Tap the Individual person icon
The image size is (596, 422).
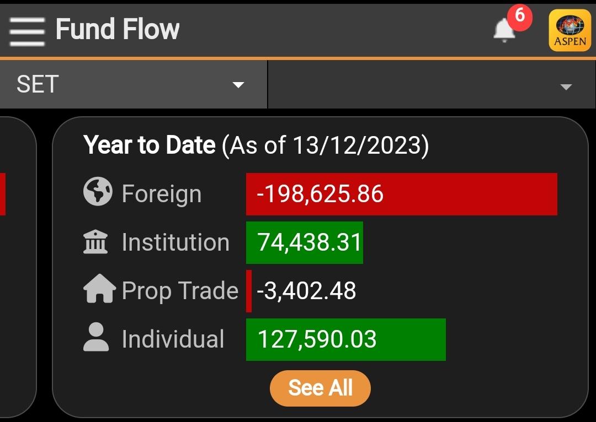click(x=96, y=337)
